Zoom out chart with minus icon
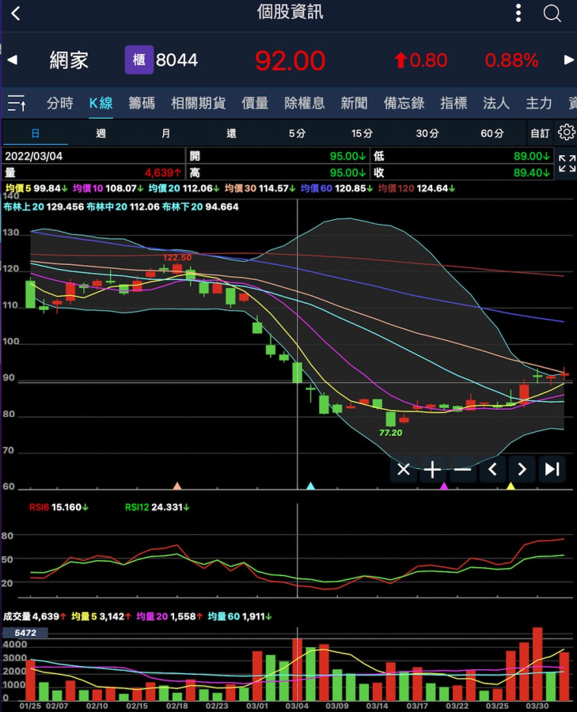577x712 pixels. (x=462, y=469)
